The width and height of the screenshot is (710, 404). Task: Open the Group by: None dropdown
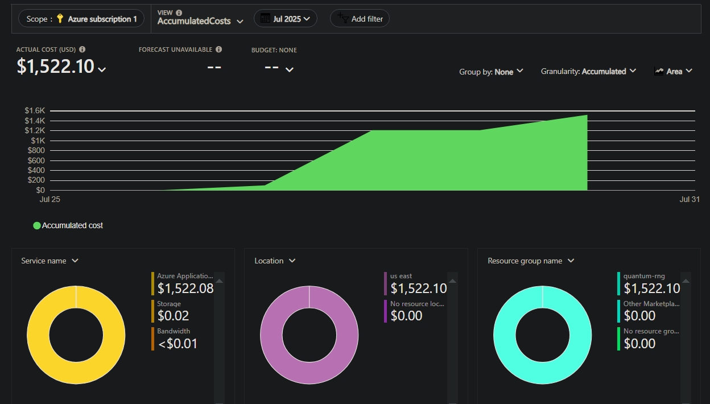pos(491,72)
